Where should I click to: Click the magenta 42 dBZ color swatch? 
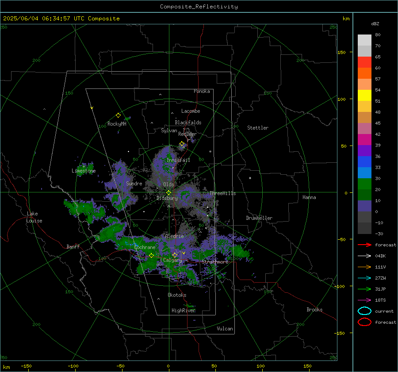tap(364, 140)
